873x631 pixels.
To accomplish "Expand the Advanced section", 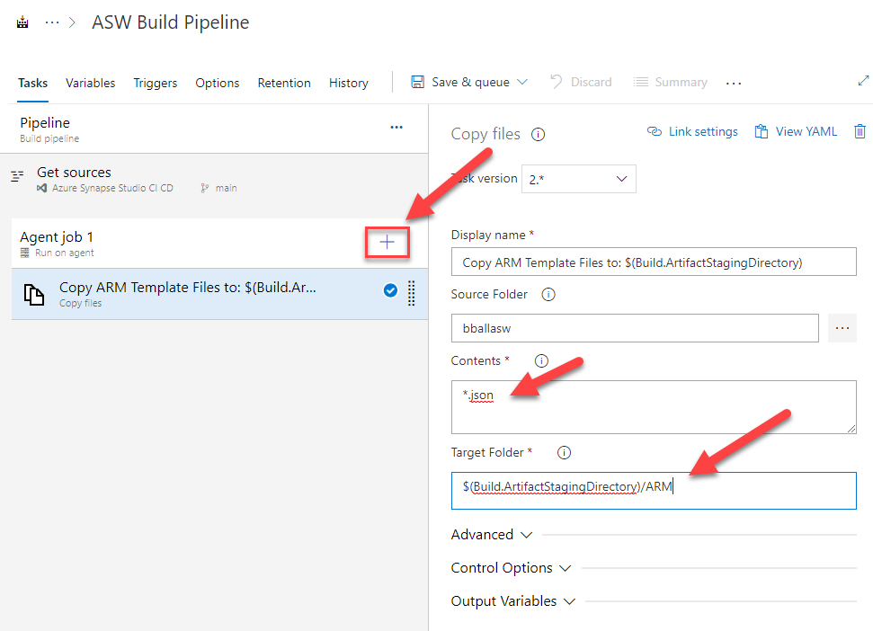I will tap(491, 535).
